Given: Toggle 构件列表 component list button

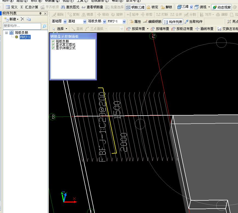Looking at the screenshot, I should pyautogui.click(x=173, y=22).
